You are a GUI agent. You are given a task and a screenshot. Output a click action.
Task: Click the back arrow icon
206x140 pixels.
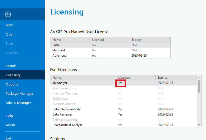tap(8, 14)
